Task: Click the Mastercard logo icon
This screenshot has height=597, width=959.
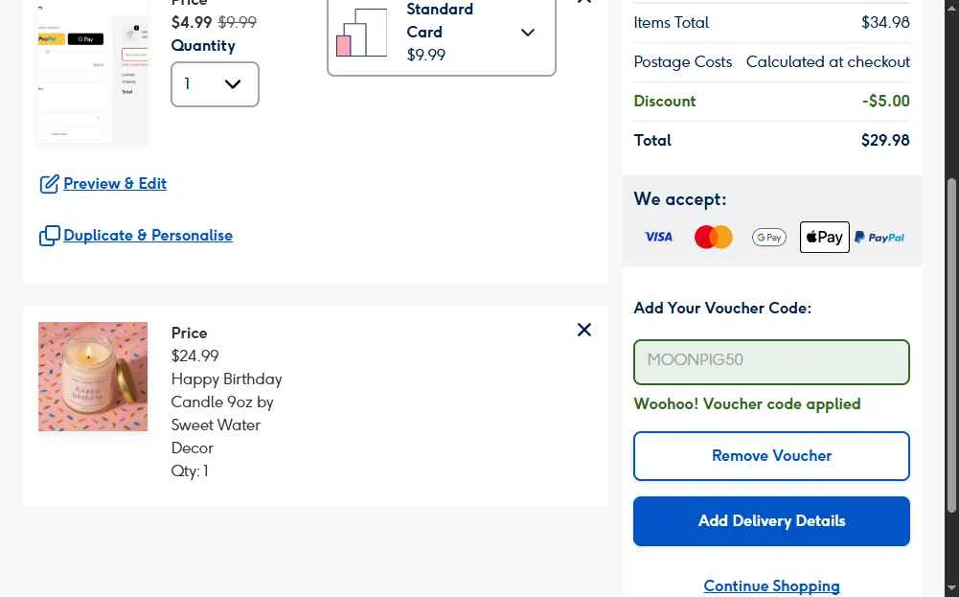Action: [713, 237]
